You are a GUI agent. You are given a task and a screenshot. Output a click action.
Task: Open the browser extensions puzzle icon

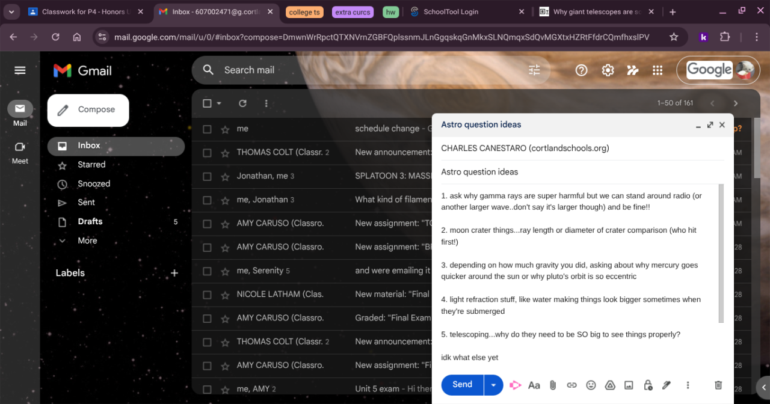point(725,37)
